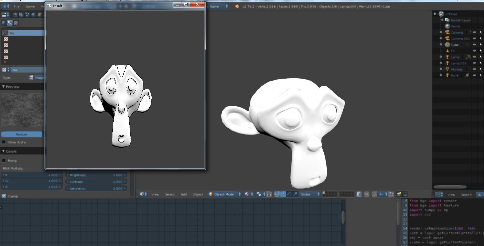Viewport: 484px width, 246px height.
Task: Click the texture preview thumbnail
Action: [x=22, y=110]
